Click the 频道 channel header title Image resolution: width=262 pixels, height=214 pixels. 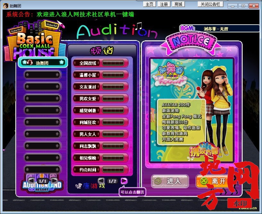[x=102, y=51]
